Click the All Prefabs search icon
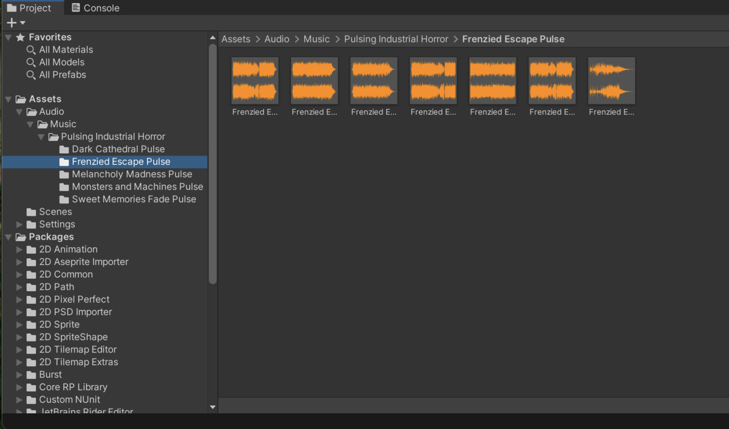Image resolution: width=729 pixels, height=429 pixels. pyautogui.click(x=31, y=75)
